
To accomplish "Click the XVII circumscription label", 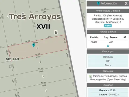I will pos(43,26).
